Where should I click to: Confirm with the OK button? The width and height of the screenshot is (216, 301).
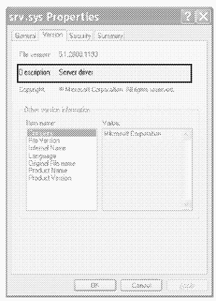coord(95,285)
